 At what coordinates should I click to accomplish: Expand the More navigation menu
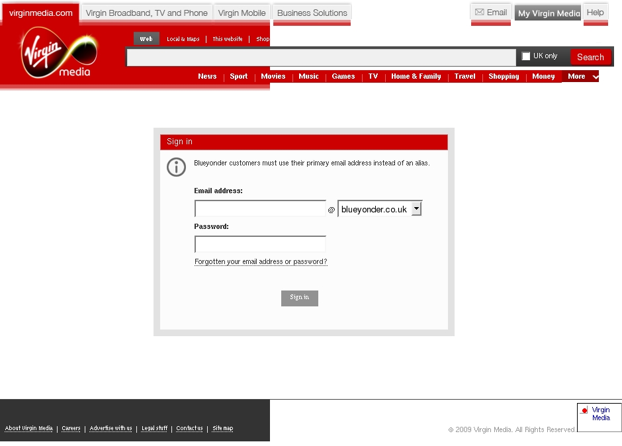tap(580, 76)
